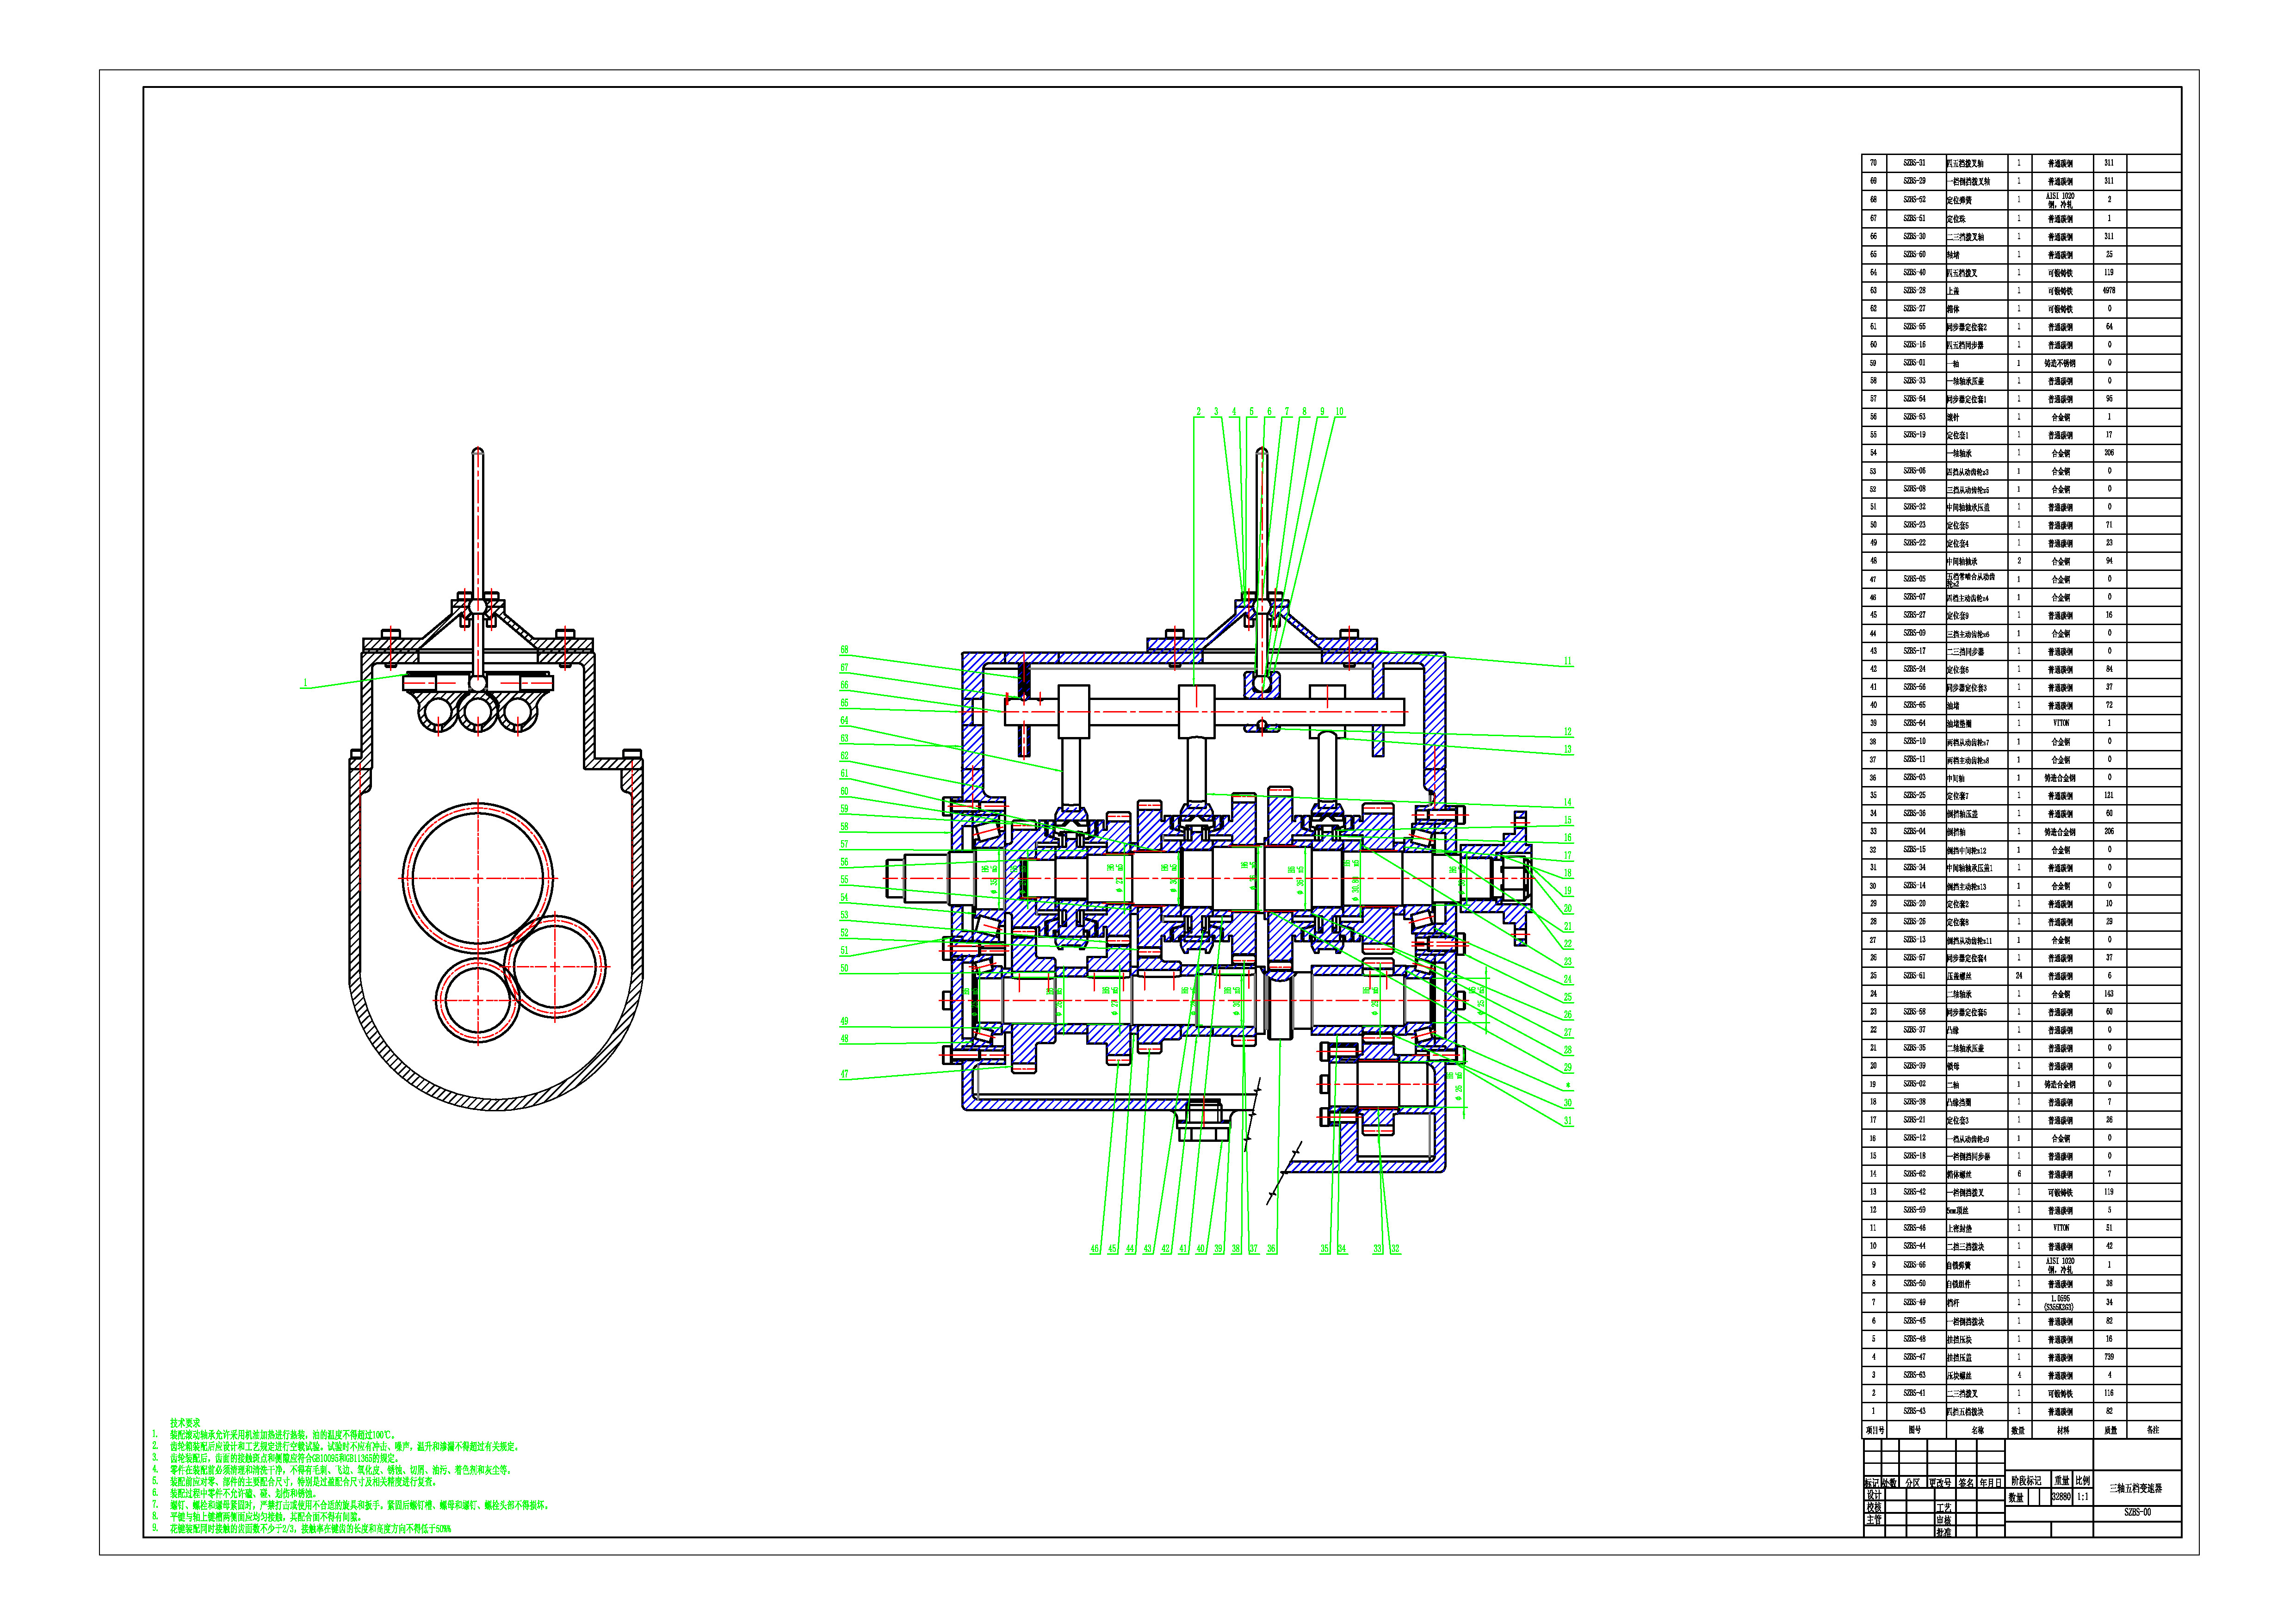Click part name '滚针' in row 56
This screenshot has height=1623, width=2296.
click(x=1953, y=417)
